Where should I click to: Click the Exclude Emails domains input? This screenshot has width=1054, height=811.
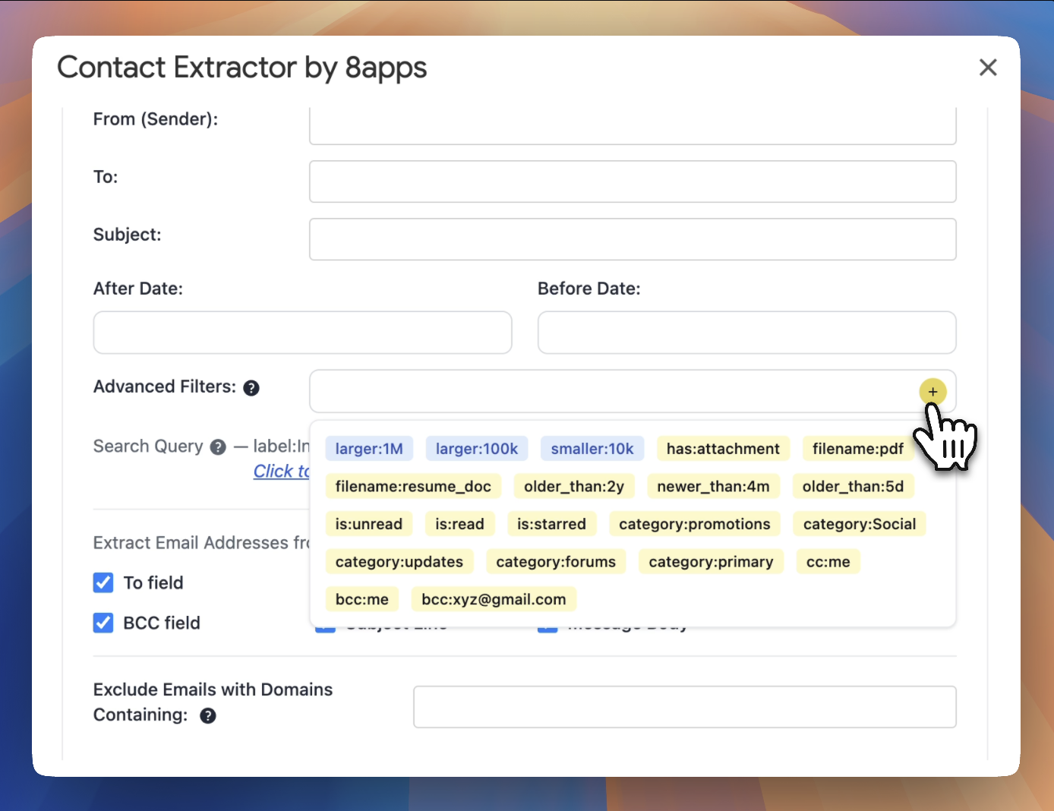click(x=683, y=707)
